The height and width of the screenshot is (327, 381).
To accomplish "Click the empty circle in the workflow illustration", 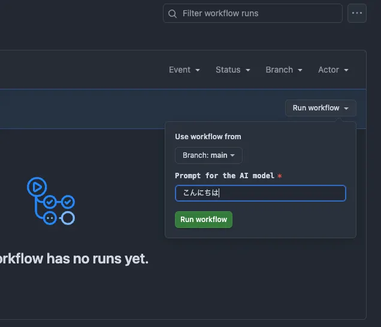I will click(68, 218).
